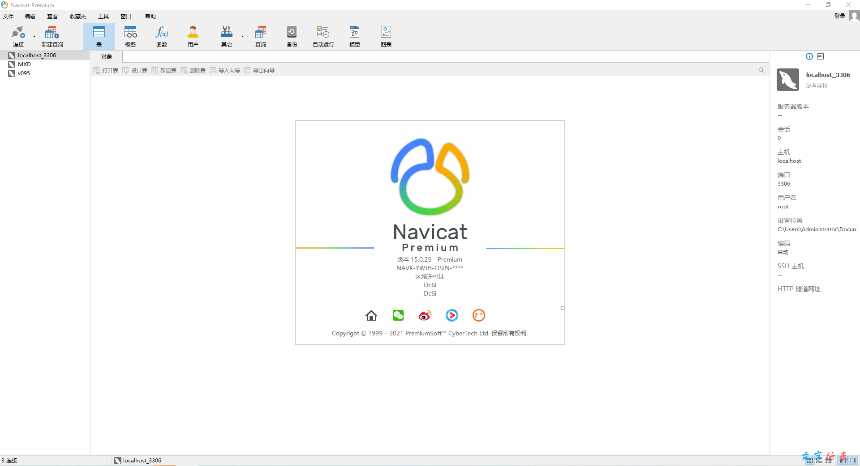Click the 打开表 button
Viewport: 860px width, 466px height.
106,71
